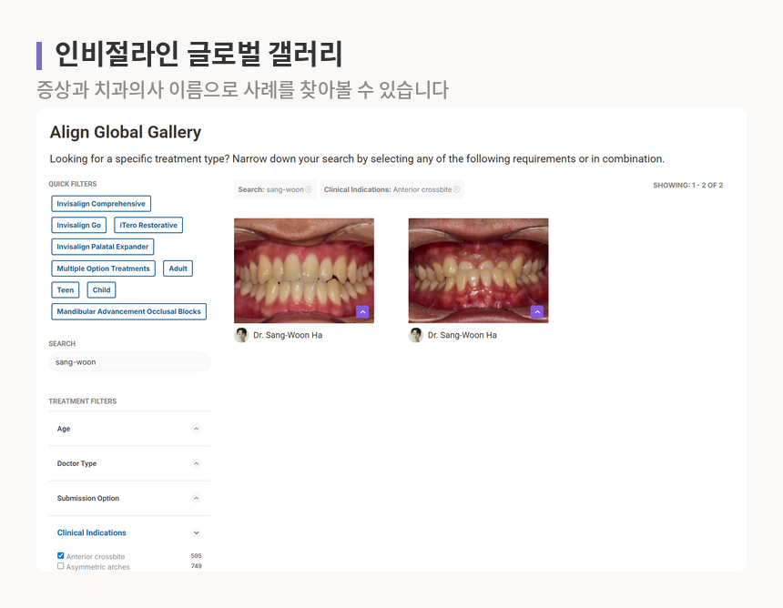The width and height of the screenshot is (783, 608).
Task: Apply Mandibular Advancement Occlusal Blocks filter
Action: [x=129, y=311]
